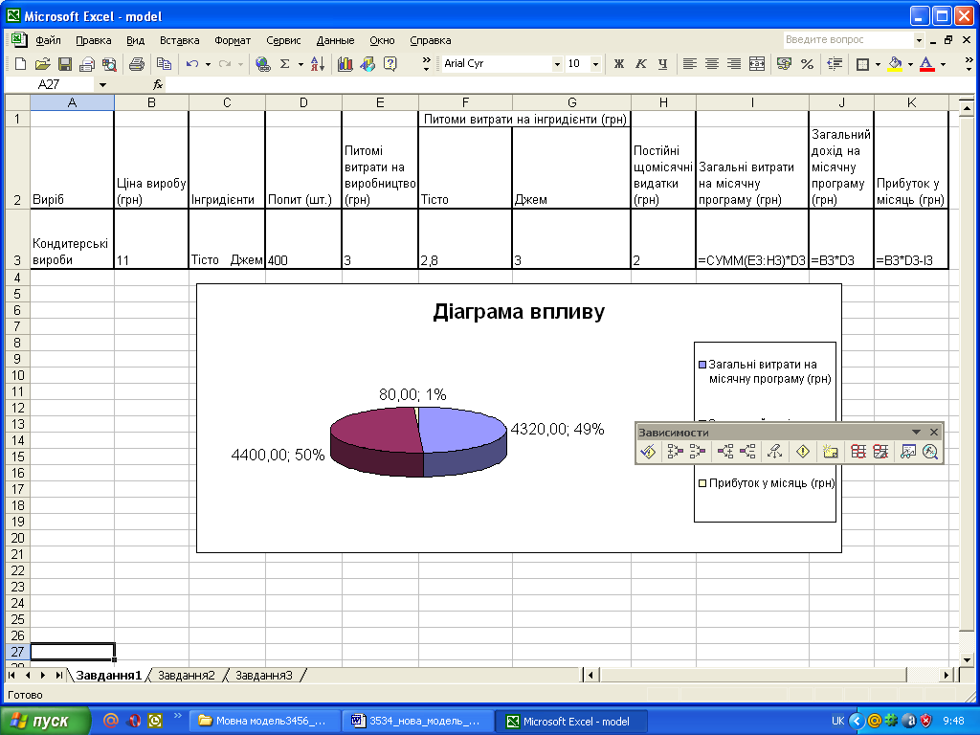Sort ascending with the A-Я icon
This screenshot has height=735, width=980.
(x=318, y=64)
